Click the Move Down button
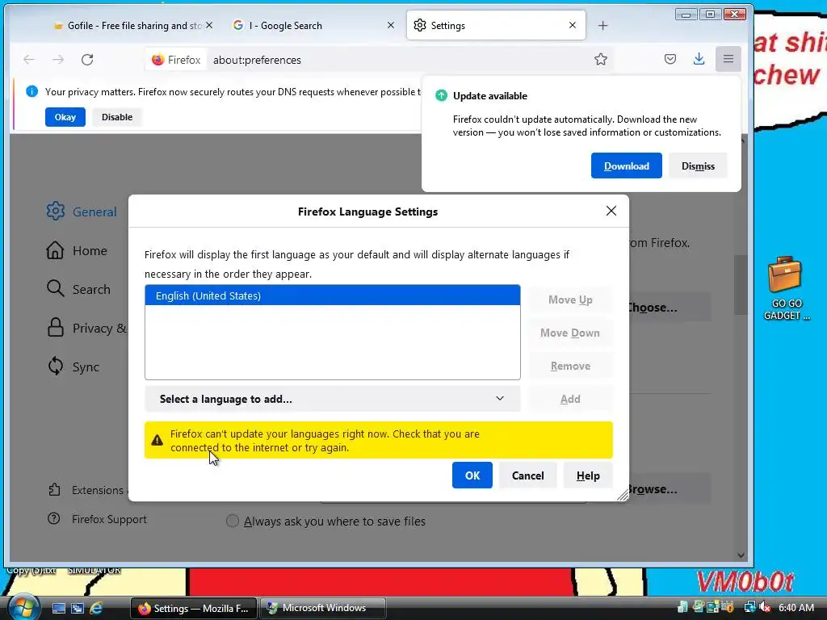Image resolution: width=827 pixels, height=620 pixels. coord(570,333)
